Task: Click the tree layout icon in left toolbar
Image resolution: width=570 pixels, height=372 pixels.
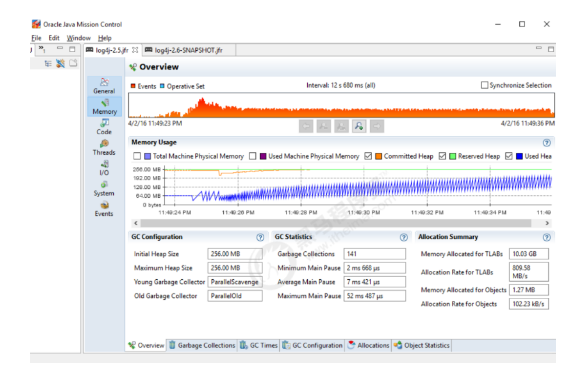Action: 48,63
